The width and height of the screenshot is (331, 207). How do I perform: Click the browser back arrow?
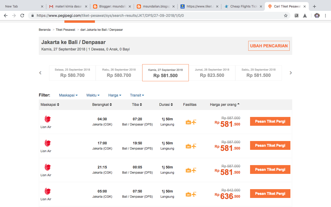(6, 16)
